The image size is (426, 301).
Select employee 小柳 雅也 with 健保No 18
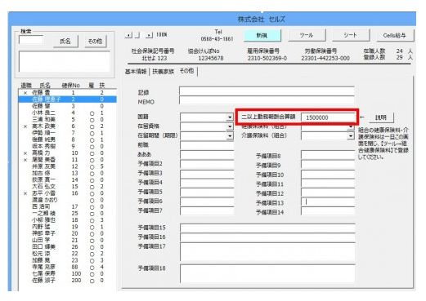68,220
